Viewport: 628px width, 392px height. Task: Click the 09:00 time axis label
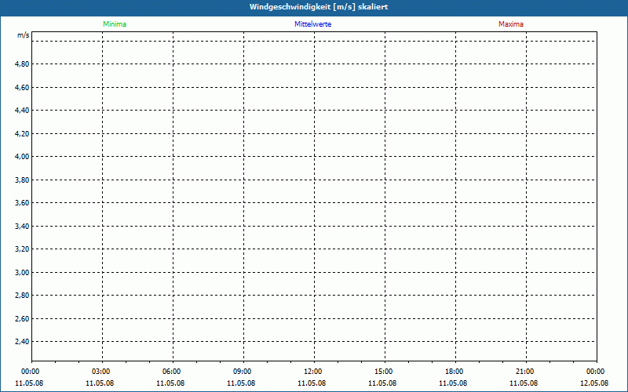(x=243, y=372)
